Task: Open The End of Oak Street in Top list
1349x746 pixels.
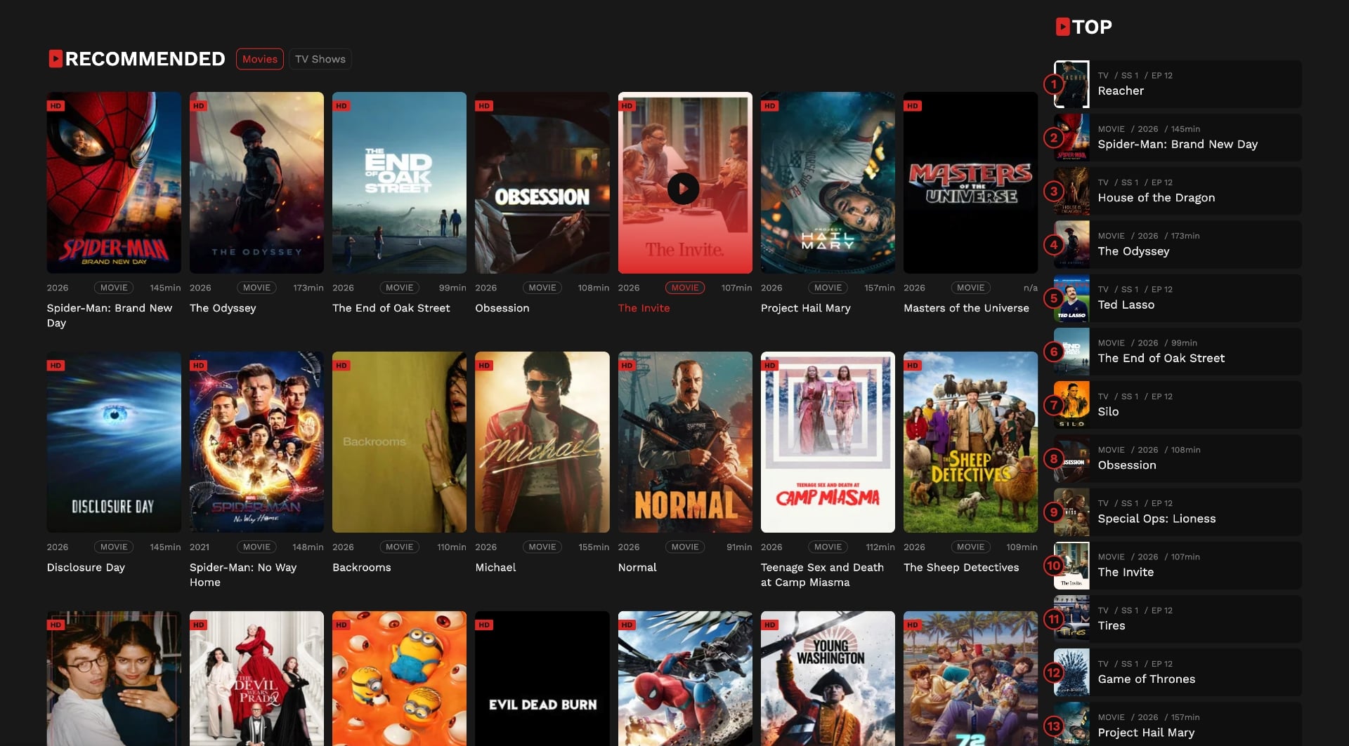Action: [1178, 352]
